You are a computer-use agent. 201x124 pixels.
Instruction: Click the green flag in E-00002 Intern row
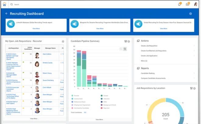coord(23,53)
